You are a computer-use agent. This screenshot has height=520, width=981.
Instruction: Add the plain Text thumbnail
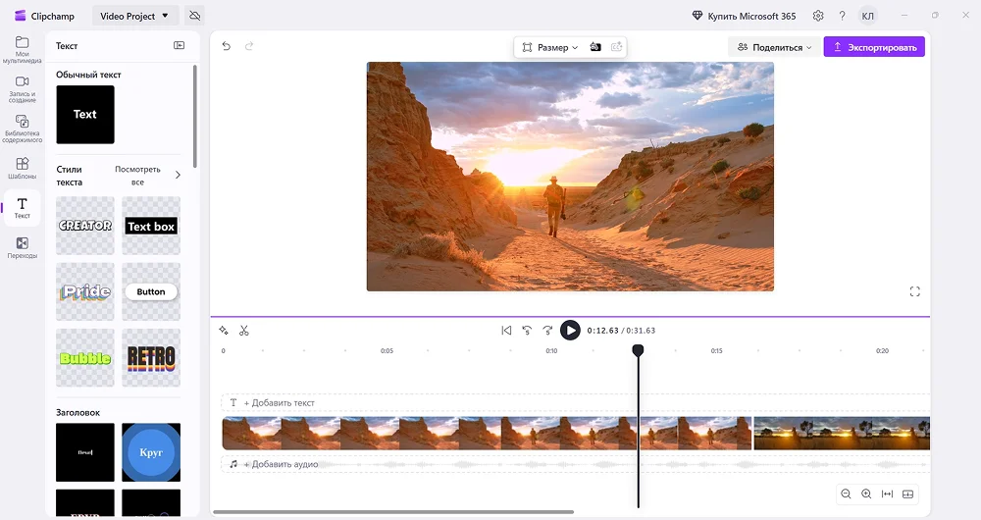click(85, 115)
